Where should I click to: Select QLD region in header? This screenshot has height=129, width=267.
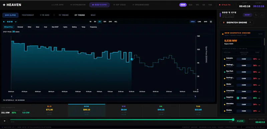point(191,5)
